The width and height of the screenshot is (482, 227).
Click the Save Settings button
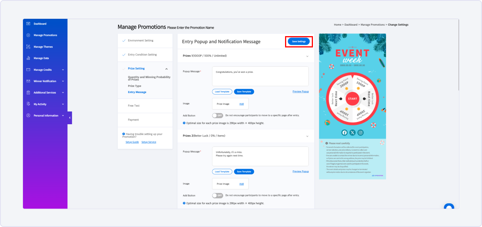click(299, 41)
